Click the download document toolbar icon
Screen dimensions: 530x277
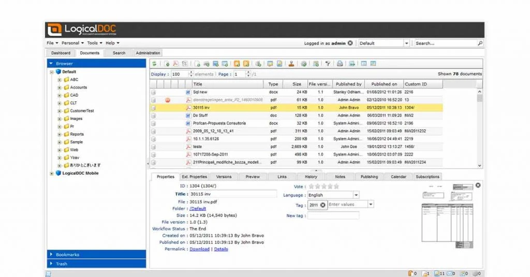[167, 64]
